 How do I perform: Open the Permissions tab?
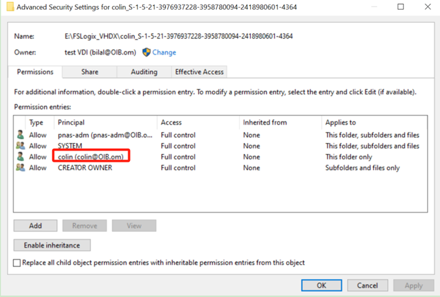(35, 72)
